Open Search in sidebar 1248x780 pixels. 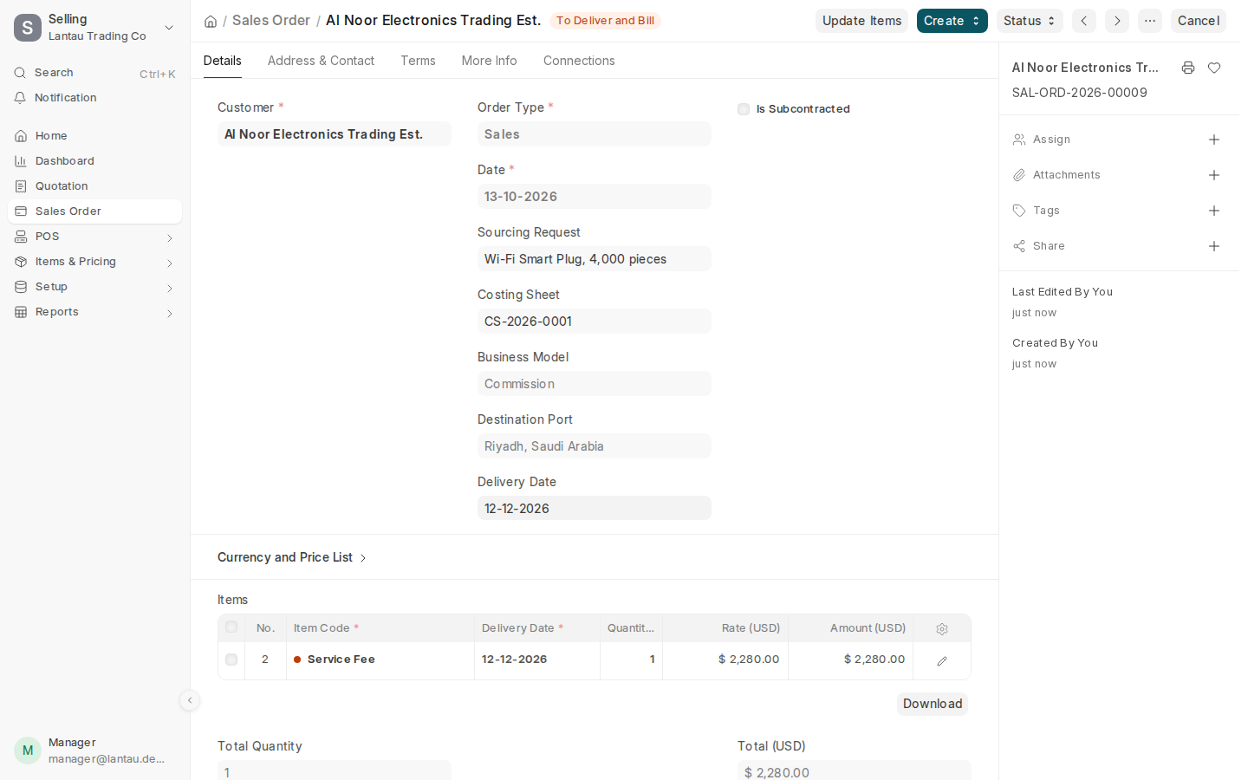95,73
